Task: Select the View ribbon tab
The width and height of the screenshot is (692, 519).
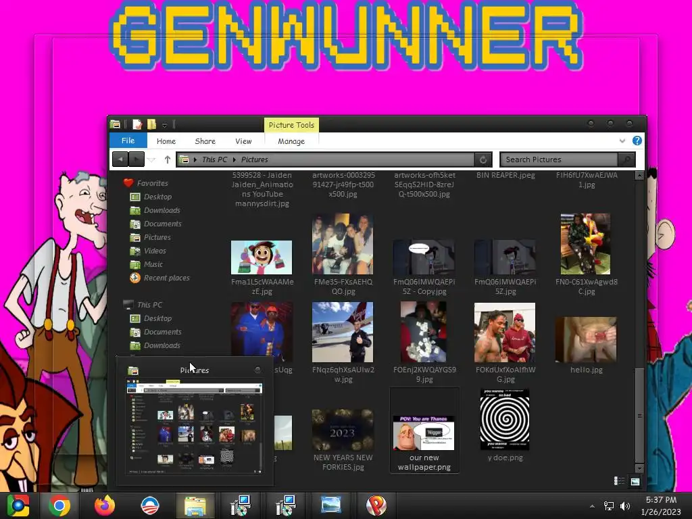Action: point(243,141)
